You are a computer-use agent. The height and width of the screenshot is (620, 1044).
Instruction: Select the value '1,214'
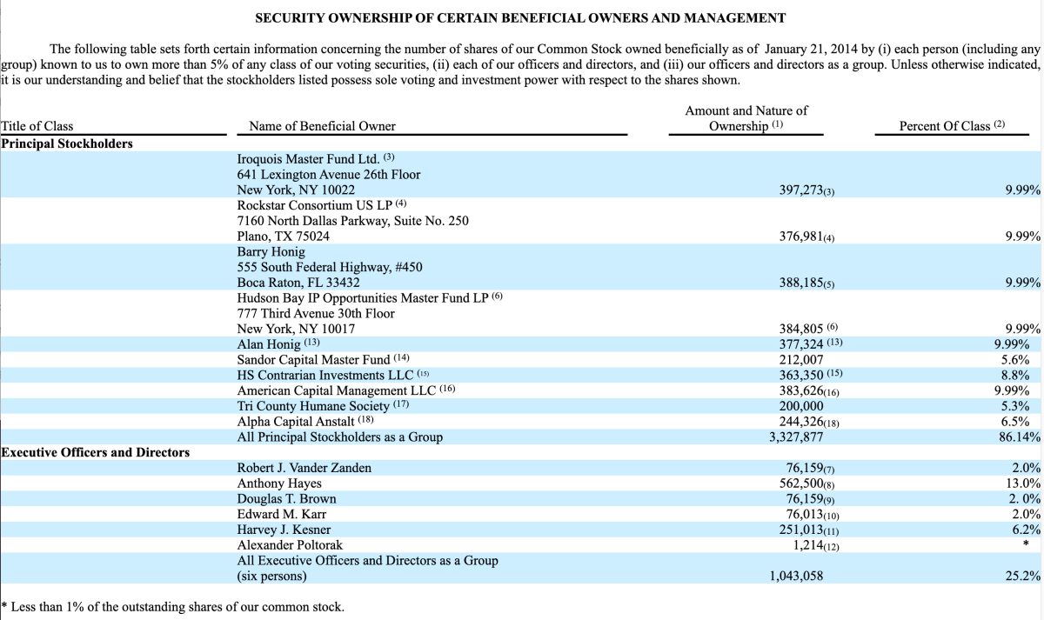point(808,545)
